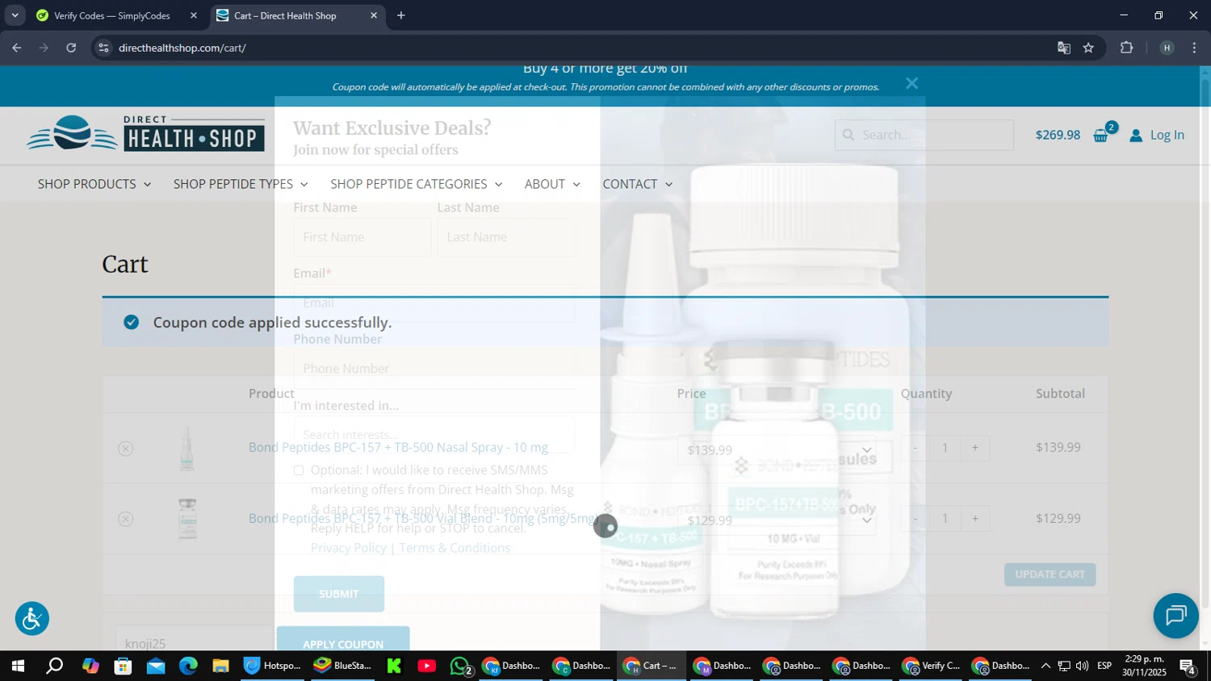Open the BPC-157 + TB-500 Nasal Spray product link
The height and width of the screenshot is (681, 1211).
(x=398, y=447)
